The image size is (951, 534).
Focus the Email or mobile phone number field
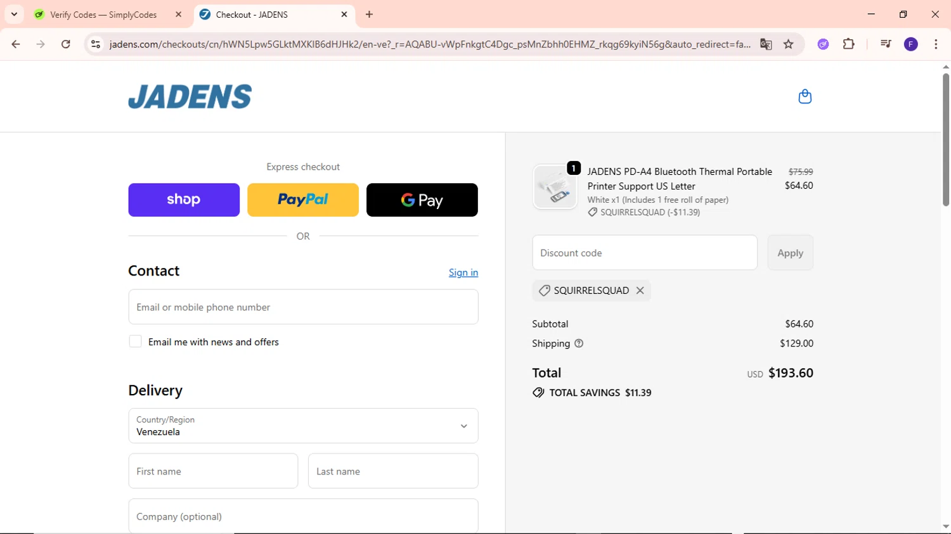(x=303, y=307)
